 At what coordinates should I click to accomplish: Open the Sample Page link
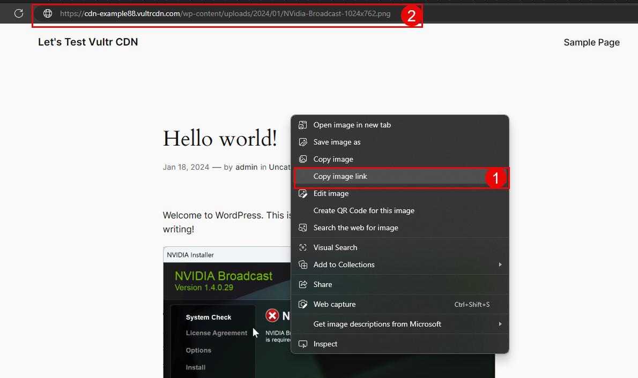point(591,42)
